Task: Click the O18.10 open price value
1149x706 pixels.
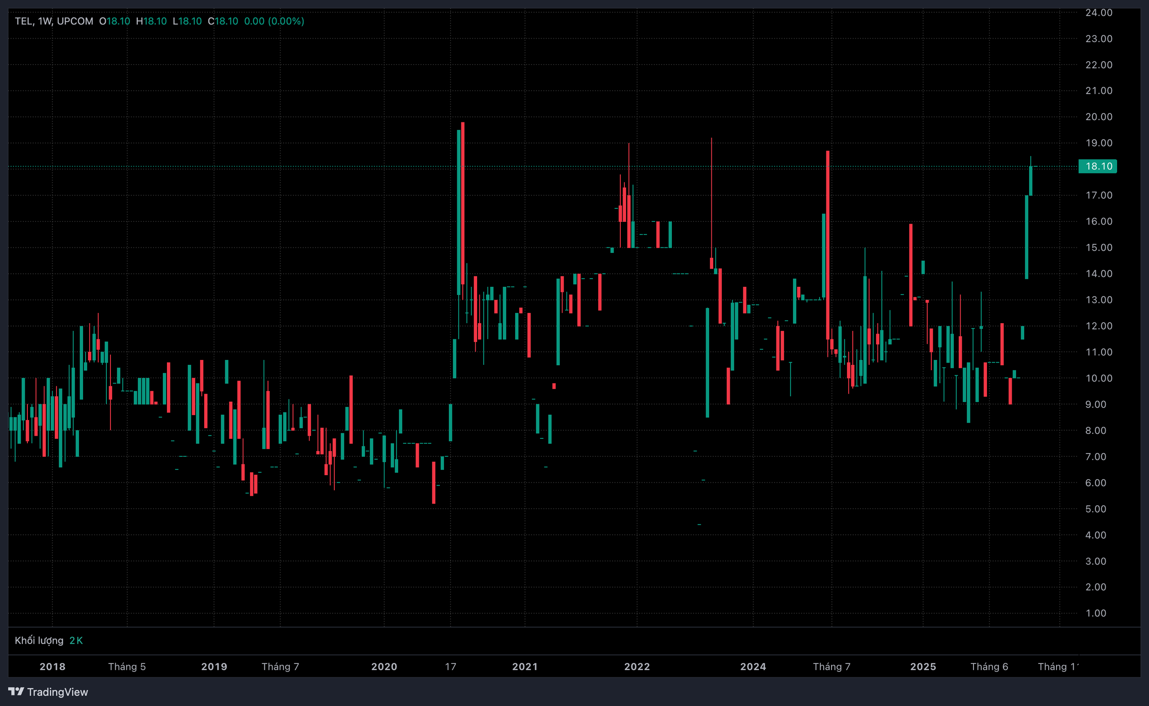Action: click(114, 21)
